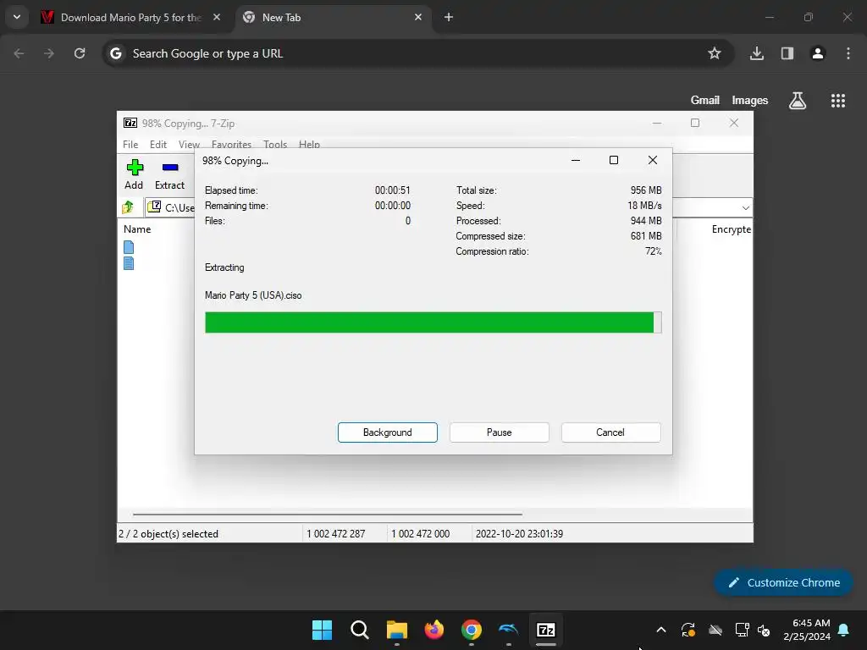Open the Chrome profile avatar icon
The image size is (867, 650).
tap(818, 53)
